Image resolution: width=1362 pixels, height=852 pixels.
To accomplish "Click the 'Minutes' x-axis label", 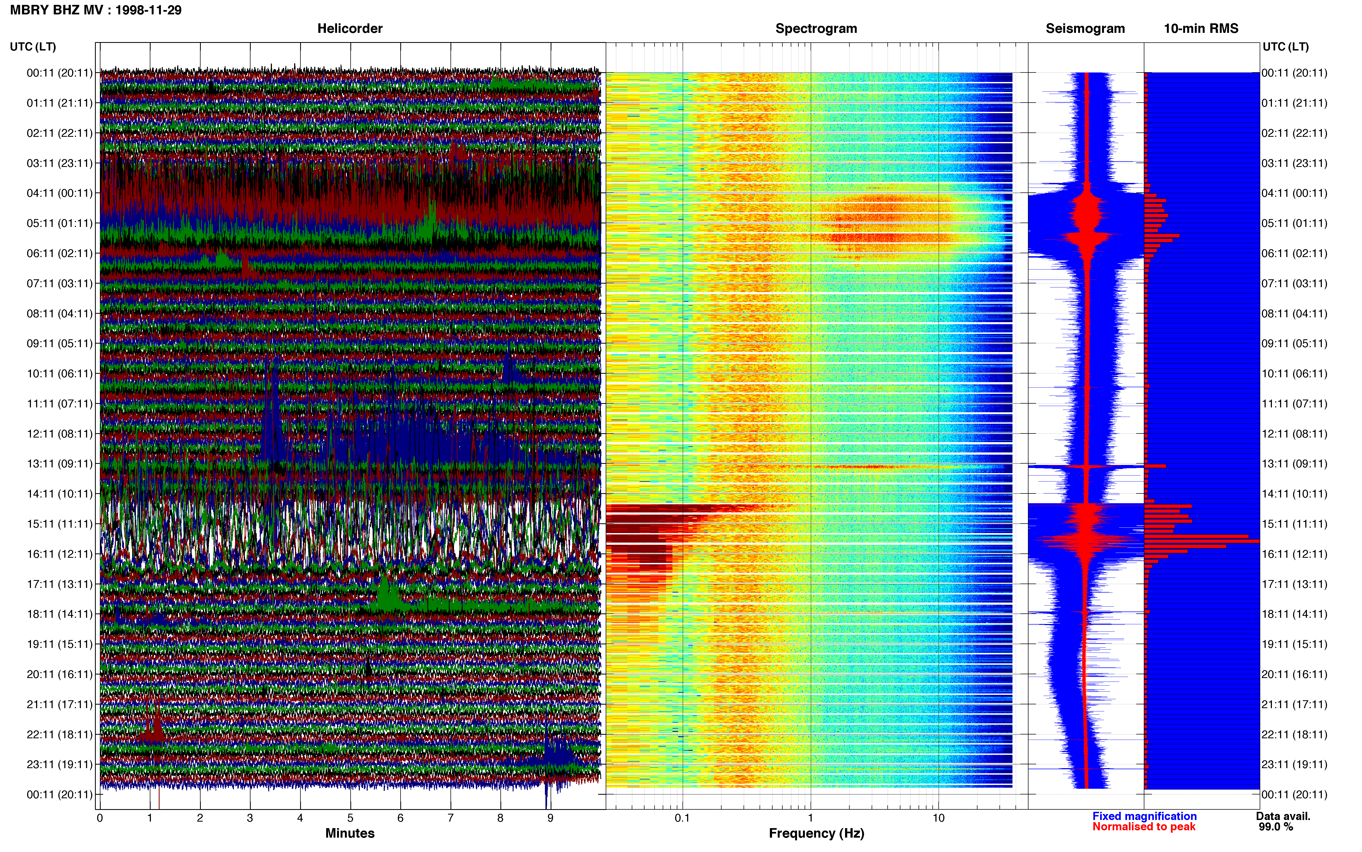I will [350, 833].
